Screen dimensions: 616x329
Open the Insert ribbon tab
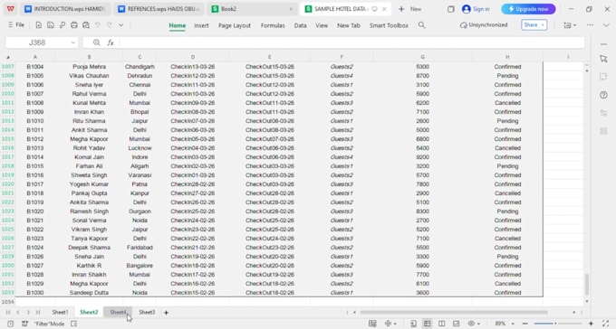click(201, 25)
